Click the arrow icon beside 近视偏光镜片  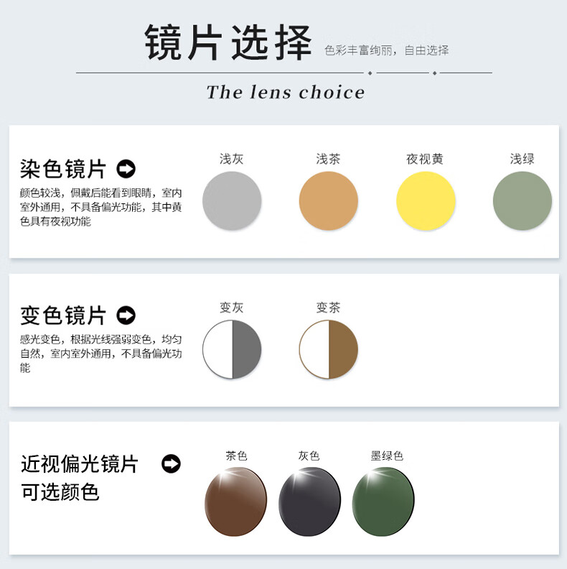click(171, 463)
